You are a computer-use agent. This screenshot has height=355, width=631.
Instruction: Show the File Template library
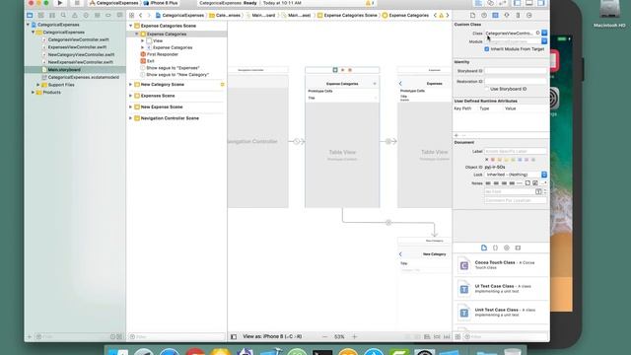(x=484, y=248)
